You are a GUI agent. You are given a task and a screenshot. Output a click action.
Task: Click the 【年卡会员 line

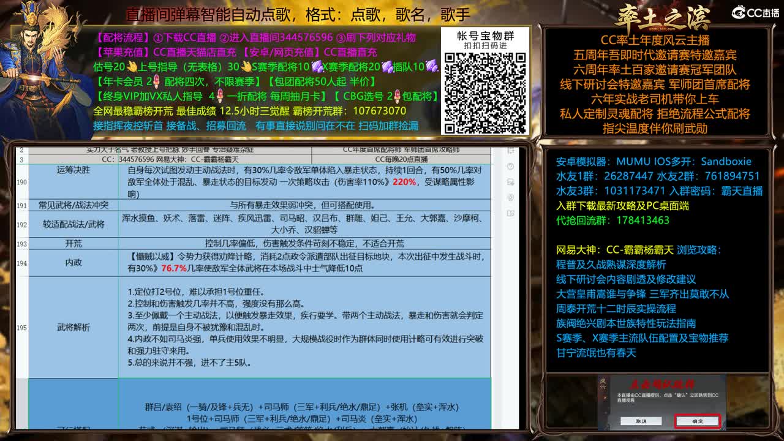point(235,81)
